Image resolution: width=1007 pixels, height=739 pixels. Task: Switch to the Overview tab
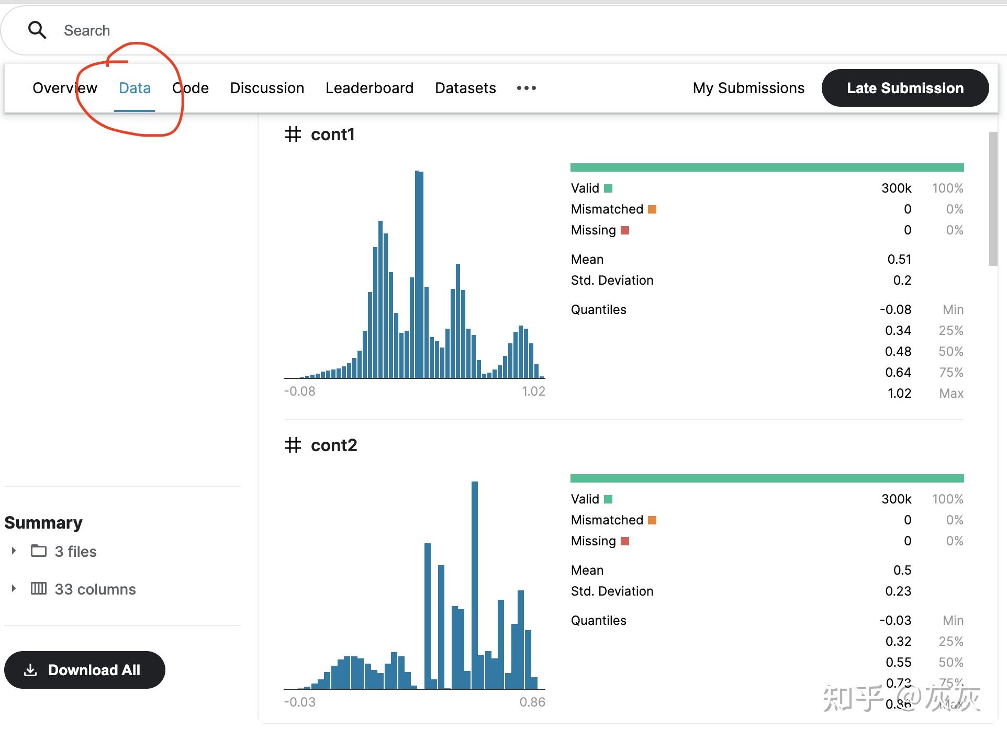[x=65, y=88]
